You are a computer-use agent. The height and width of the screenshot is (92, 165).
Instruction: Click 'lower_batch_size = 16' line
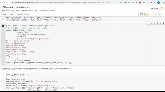(x=15, y=79)
